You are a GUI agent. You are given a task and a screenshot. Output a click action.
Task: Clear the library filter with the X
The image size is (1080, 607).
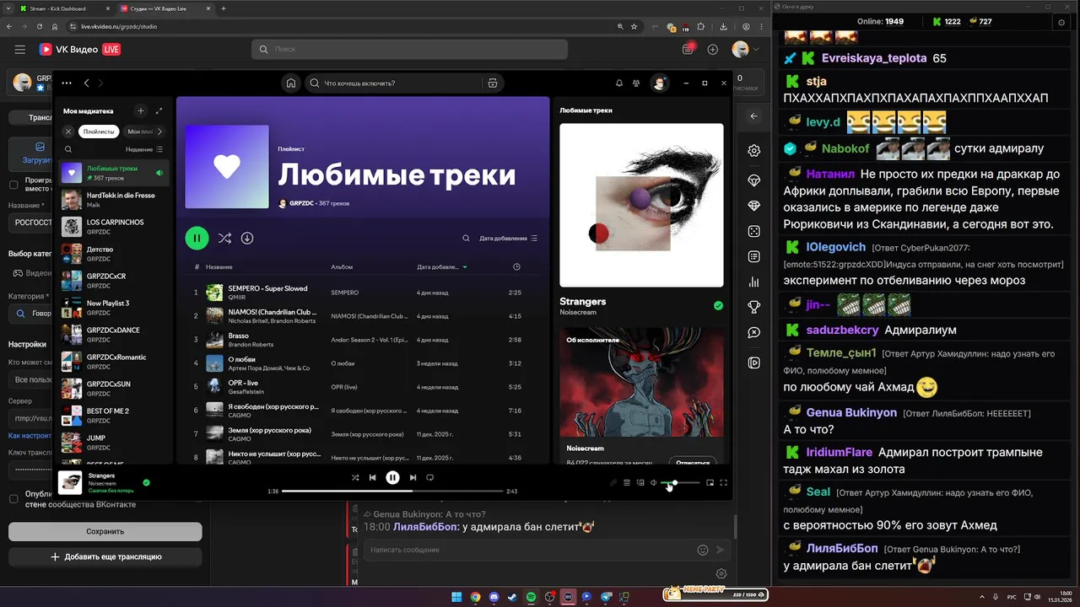[68, 132]
